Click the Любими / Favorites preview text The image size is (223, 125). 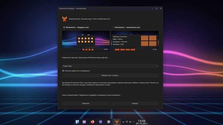[120, 37]
